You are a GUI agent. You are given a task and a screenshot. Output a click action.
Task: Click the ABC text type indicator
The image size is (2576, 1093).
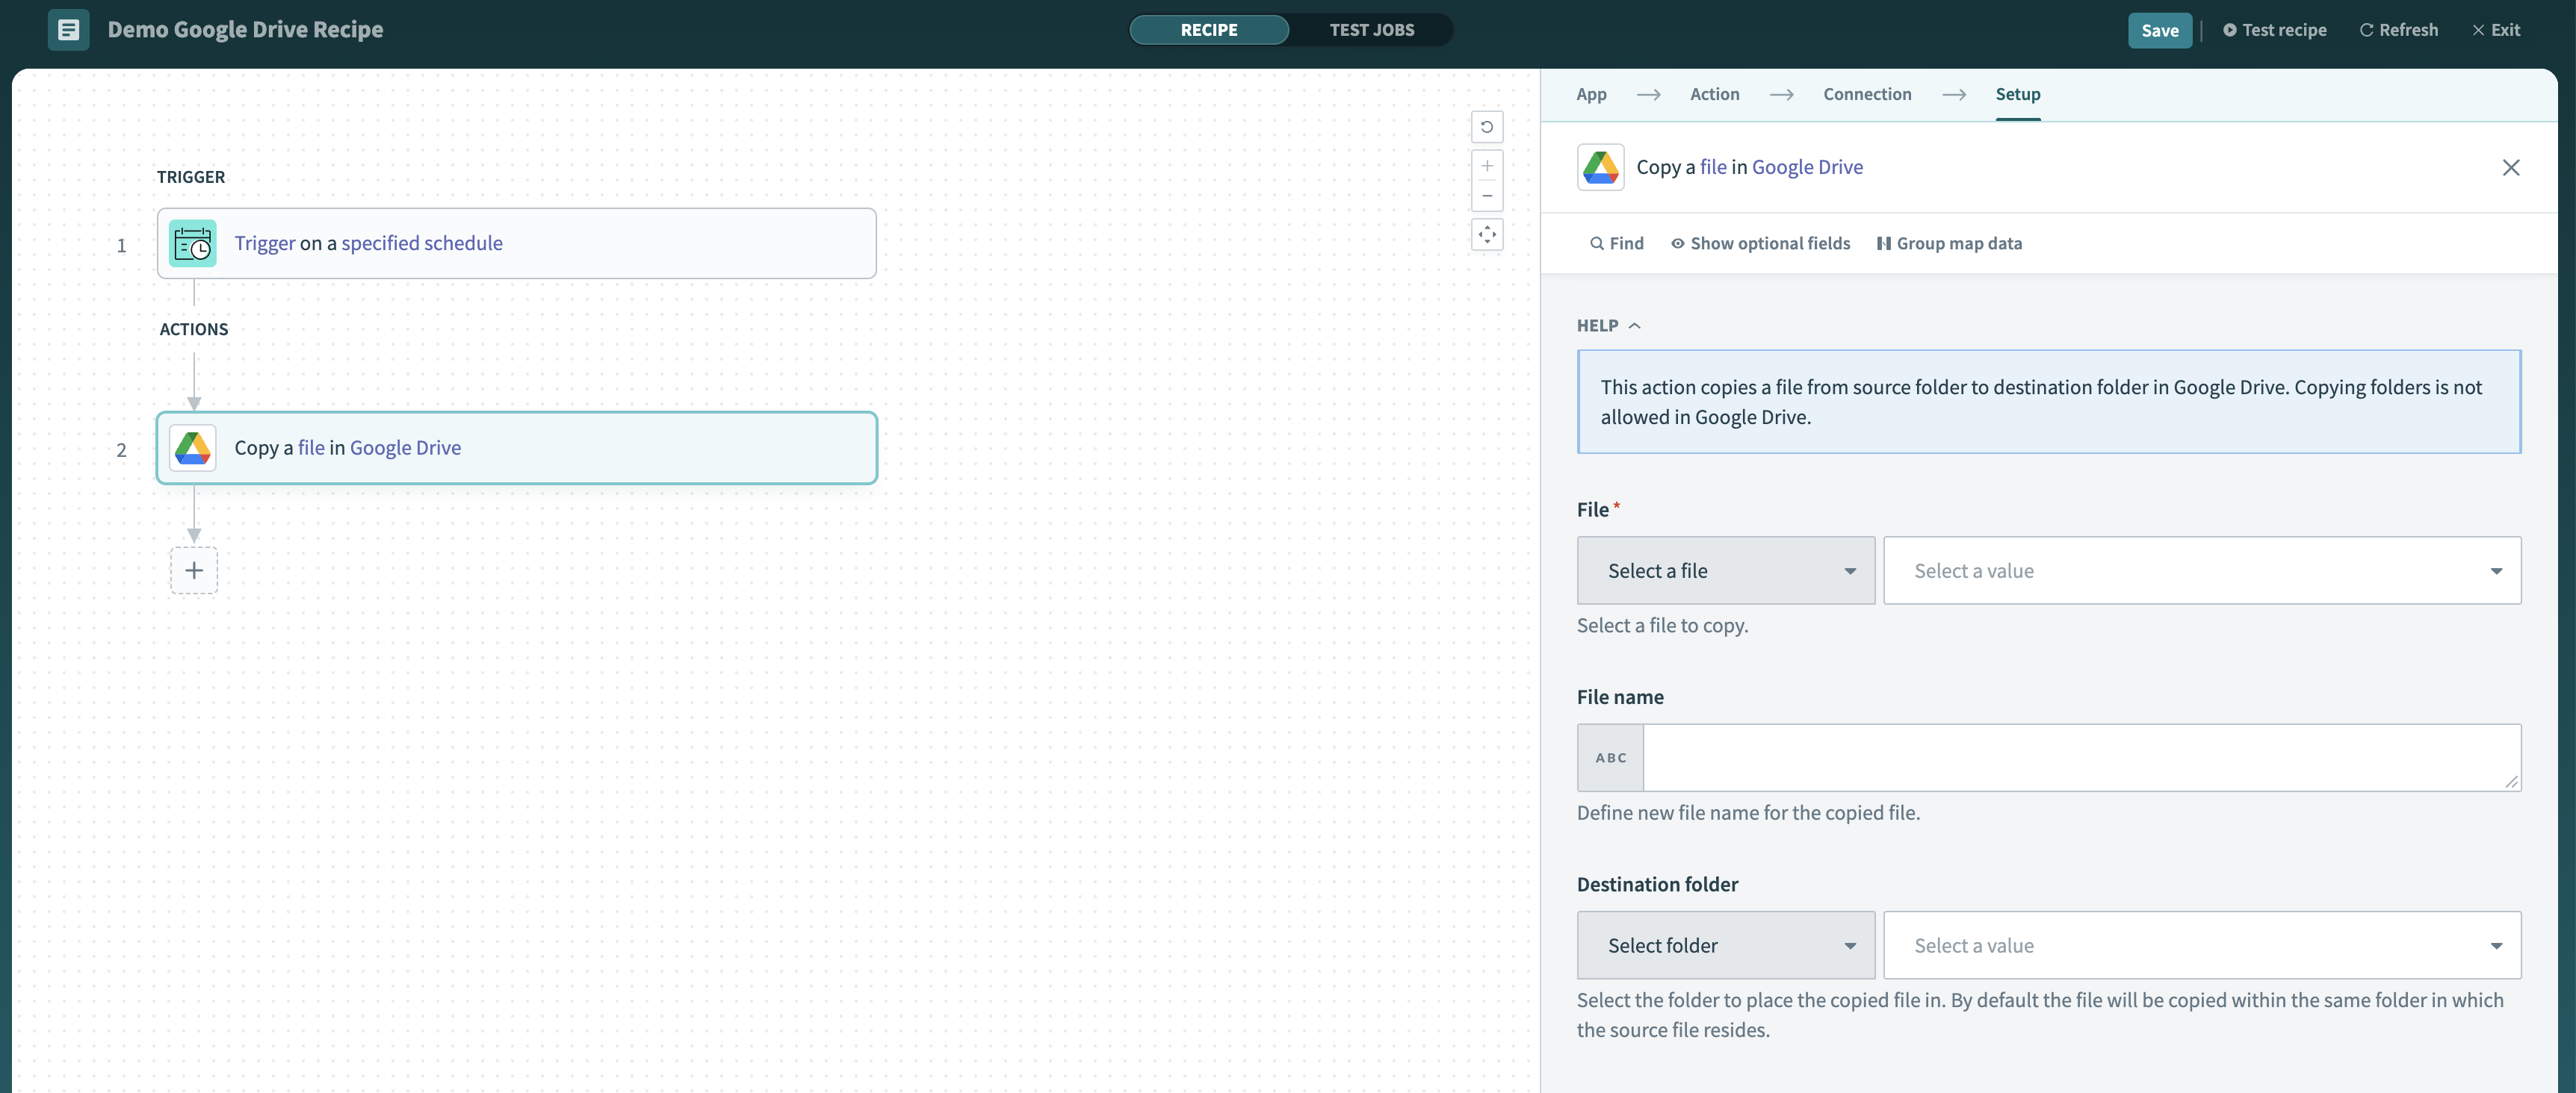(x=1611, y=759)
